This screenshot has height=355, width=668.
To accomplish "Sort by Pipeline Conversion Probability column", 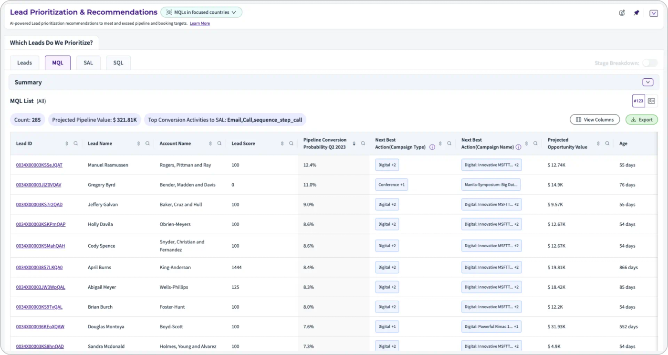I will [x=354, y=144].
